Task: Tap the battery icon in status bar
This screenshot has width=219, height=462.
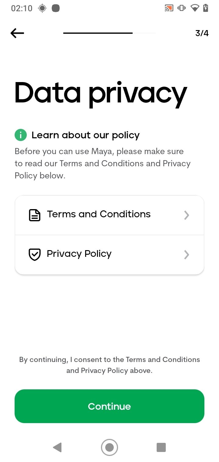Action: coord(206,8)
